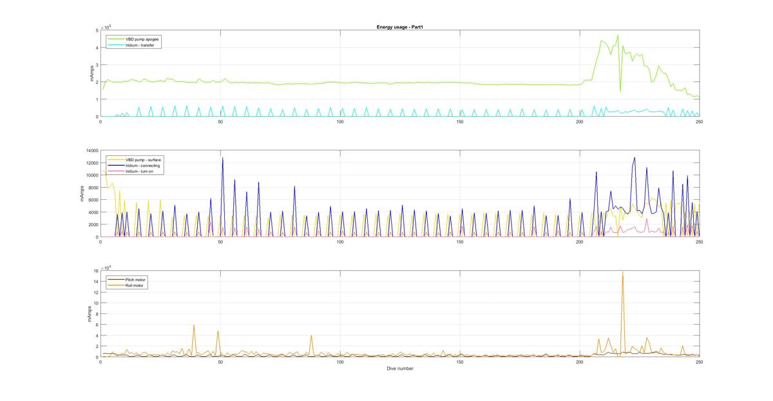Click 'mAmps' y-axis label of middle plot
773x401 pixels.
point(82,194)
